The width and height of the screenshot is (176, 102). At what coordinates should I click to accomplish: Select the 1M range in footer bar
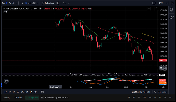[139, 97]
